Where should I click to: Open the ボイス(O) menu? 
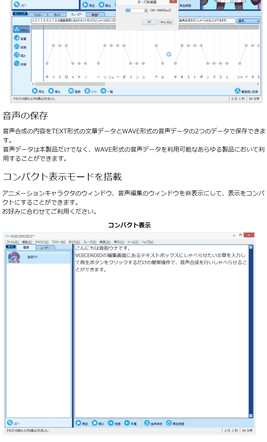[74, 242]
